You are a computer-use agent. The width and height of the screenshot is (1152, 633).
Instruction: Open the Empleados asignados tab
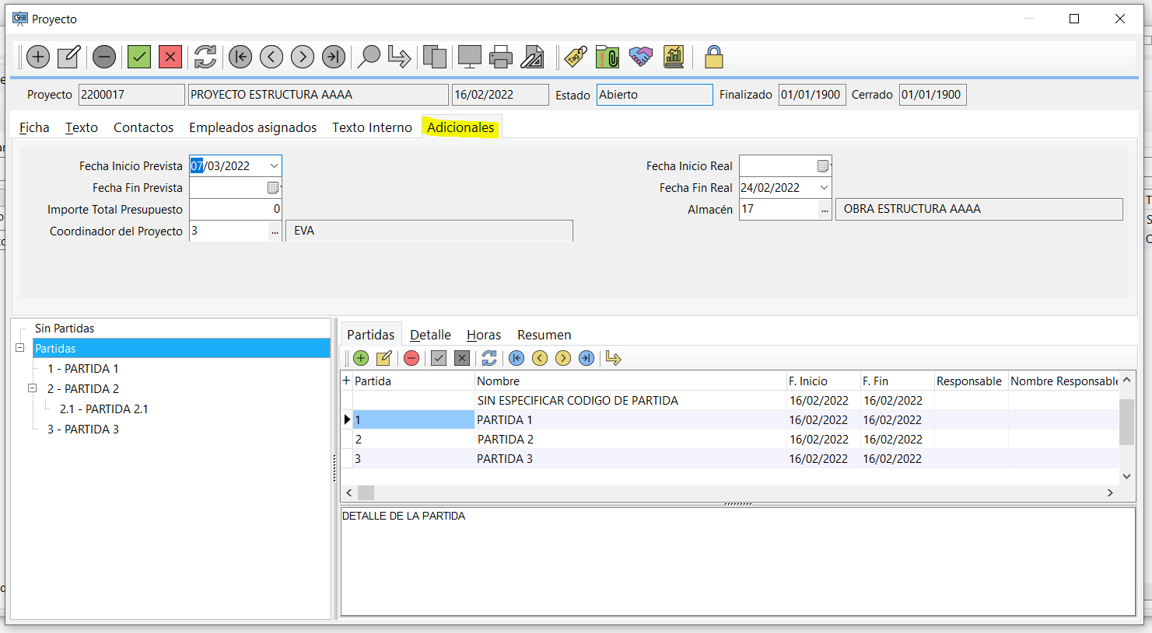coord(253,127)
